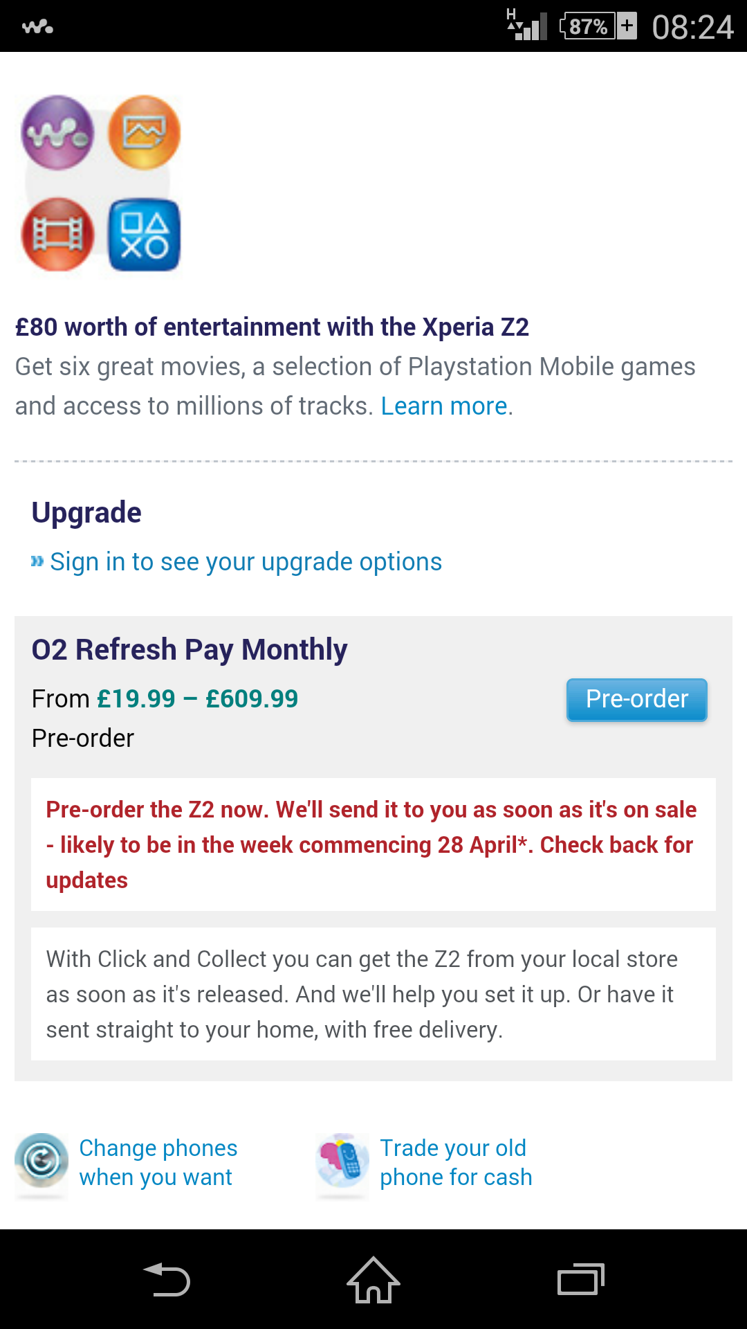Tap the orange Album photo icon

tap(144, 132)
